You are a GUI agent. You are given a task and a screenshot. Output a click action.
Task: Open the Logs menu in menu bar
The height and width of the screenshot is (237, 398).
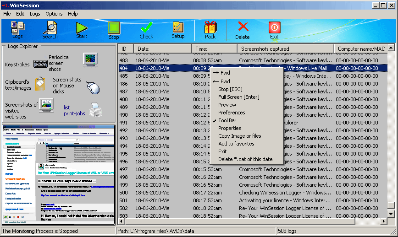tap(35, 14)
